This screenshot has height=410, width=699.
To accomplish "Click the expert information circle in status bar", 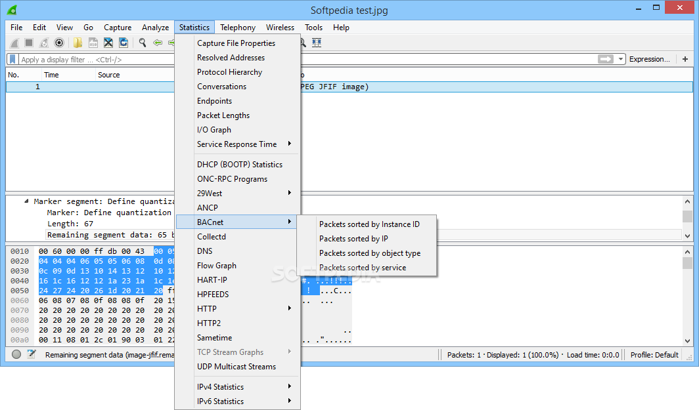I will click(x=16, y=355).
